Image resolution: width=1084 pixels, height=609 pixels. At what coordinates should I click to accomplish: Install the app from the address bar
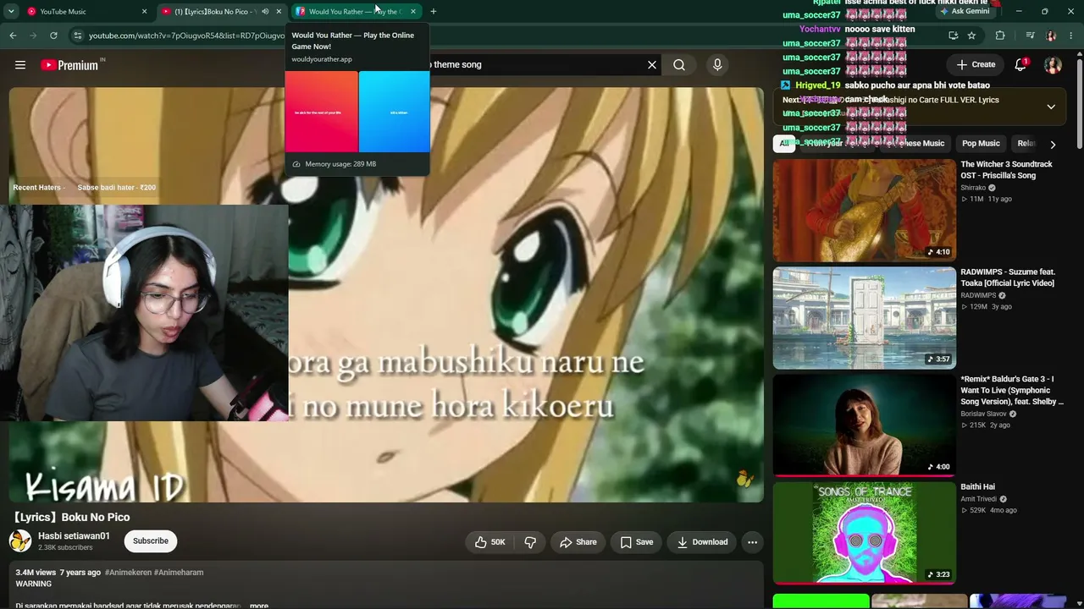click(953, 36)
